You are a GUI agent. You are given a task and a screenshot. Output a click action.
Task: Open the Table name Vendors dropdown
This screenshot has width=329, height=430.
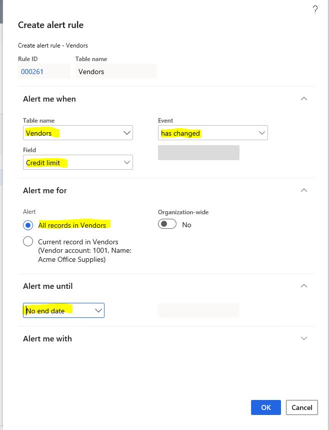tap(78, 133)
